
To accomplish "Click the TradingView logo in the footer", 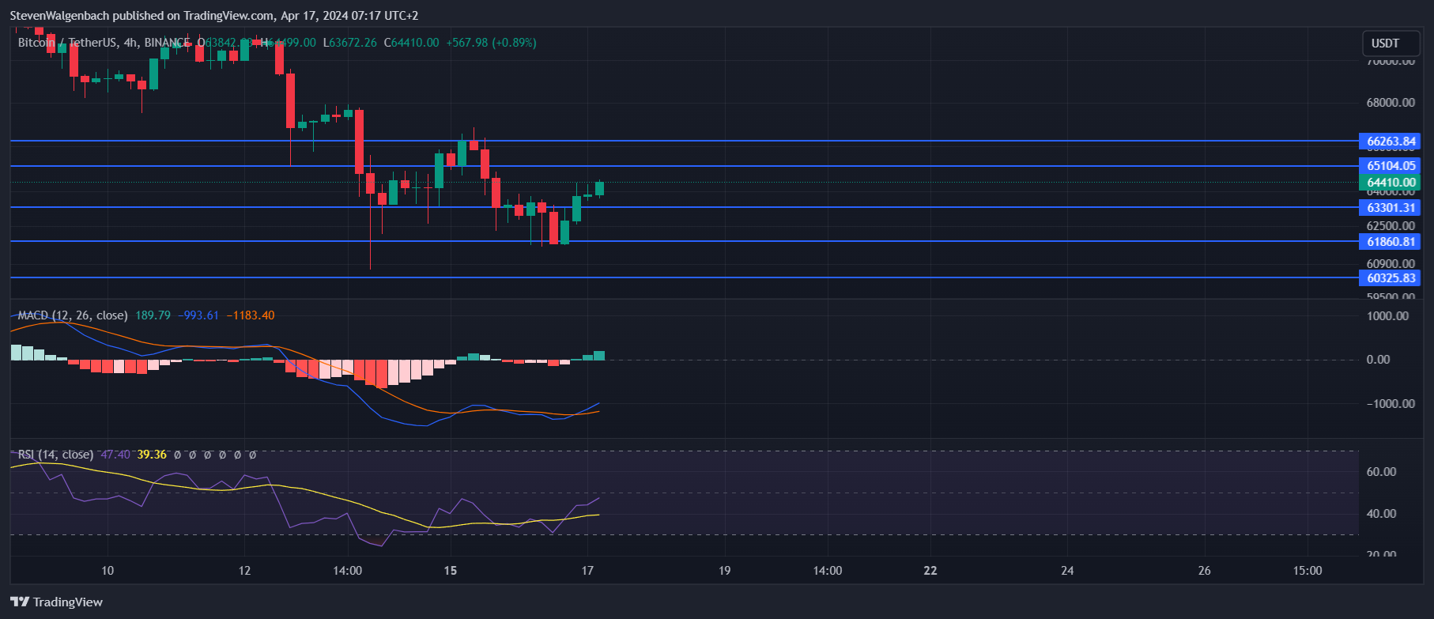I will (x=57, y=602).
